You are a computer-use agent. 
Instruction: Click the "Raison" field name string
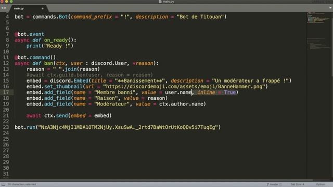(106, 98)
